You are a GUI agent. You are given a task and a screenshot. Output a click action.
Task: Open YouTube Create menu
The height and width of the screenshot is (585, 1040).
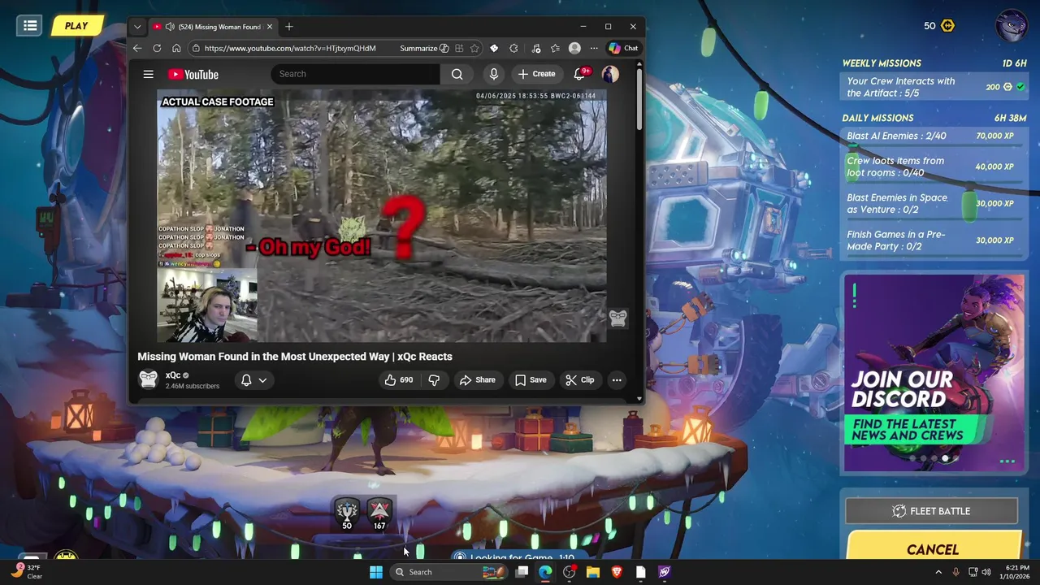536,74
